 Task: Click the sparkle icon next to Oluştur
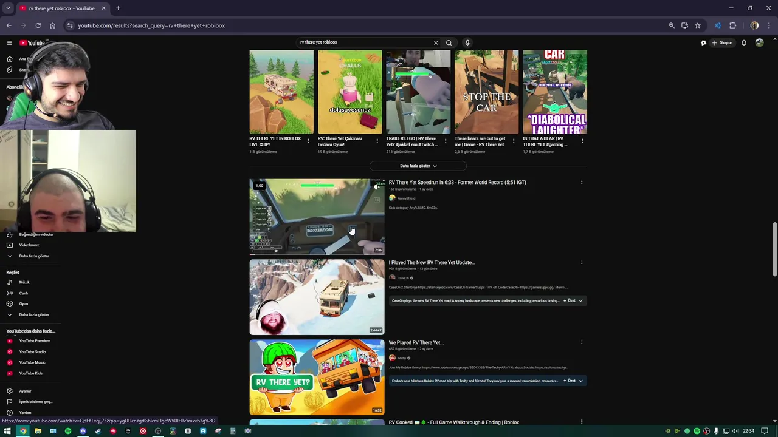[x=703, y=43]
